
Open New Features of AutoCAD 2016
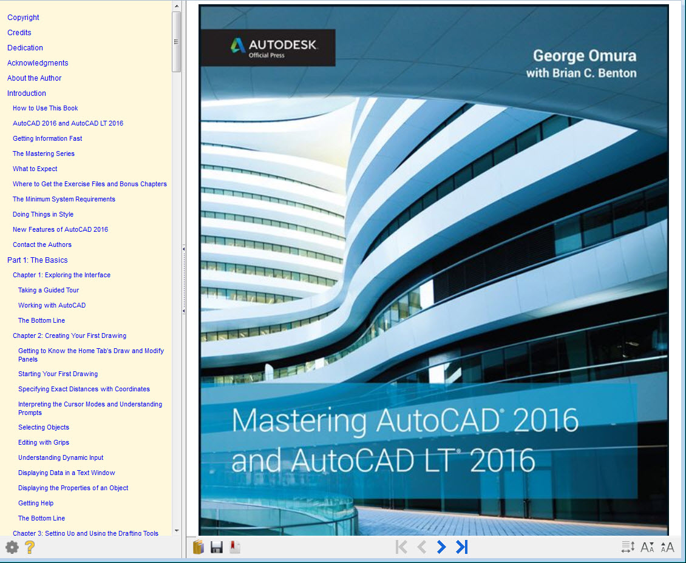tap(60, 229)
